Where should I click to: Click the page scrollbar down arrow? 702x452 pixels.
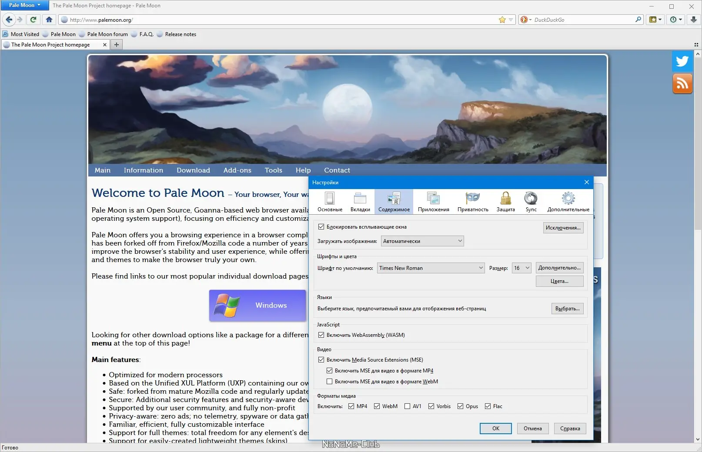coord(698,439)
